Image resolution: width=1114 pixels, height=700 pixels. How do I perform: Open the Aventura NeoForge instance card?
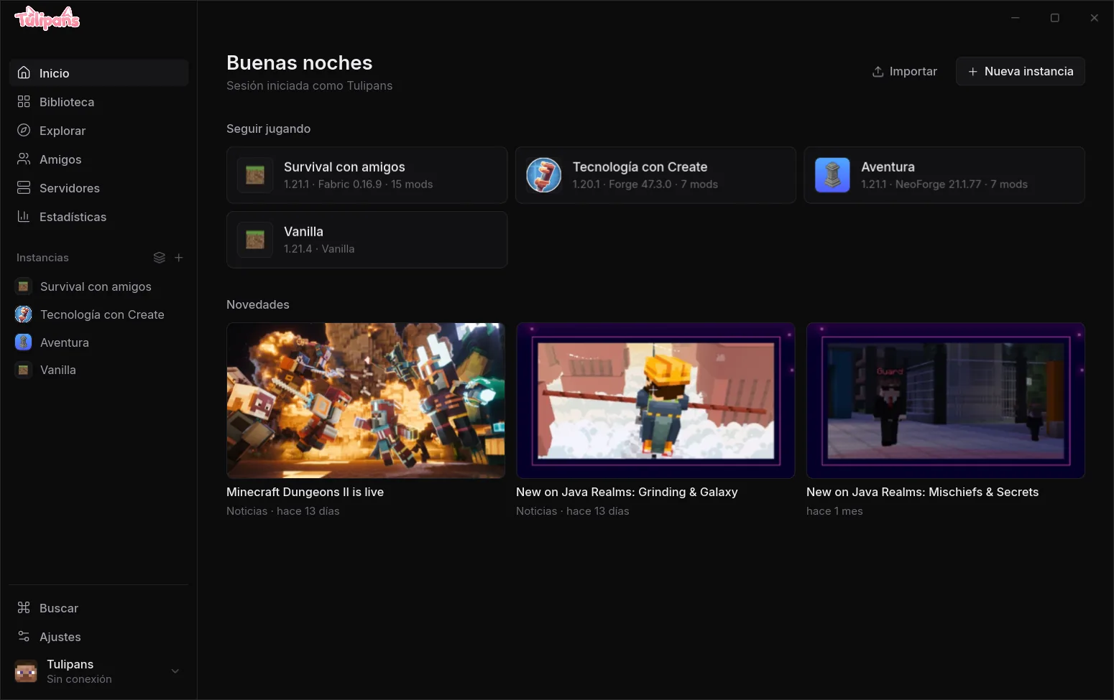coord(944,175)
